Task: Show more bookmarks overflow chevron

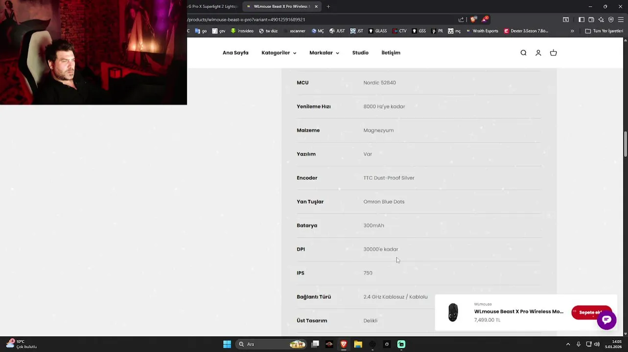Action: 572,31
